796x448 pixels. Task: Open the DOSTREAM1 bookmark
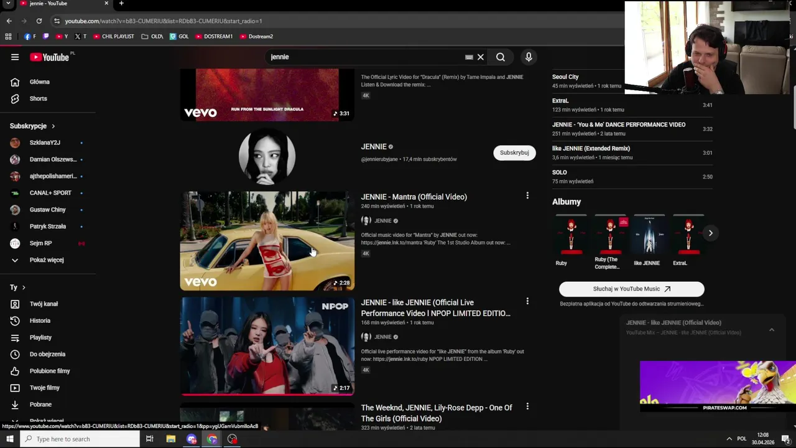point(214,37)
